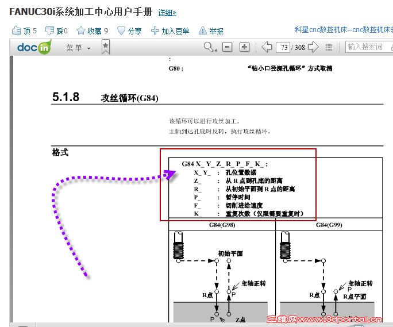Zoom out with the minus button
Viewport: 393px width, 327px height.
[x=227, y=47]
